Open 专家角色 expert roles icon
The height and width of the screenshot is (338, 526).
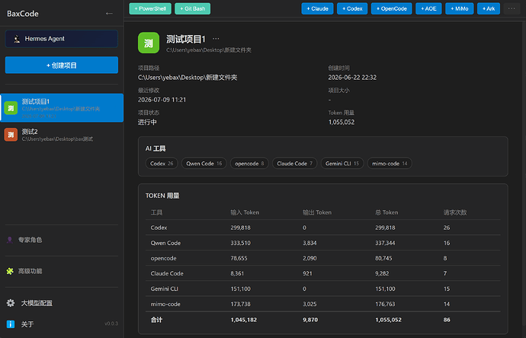click(x=10, y=240)
